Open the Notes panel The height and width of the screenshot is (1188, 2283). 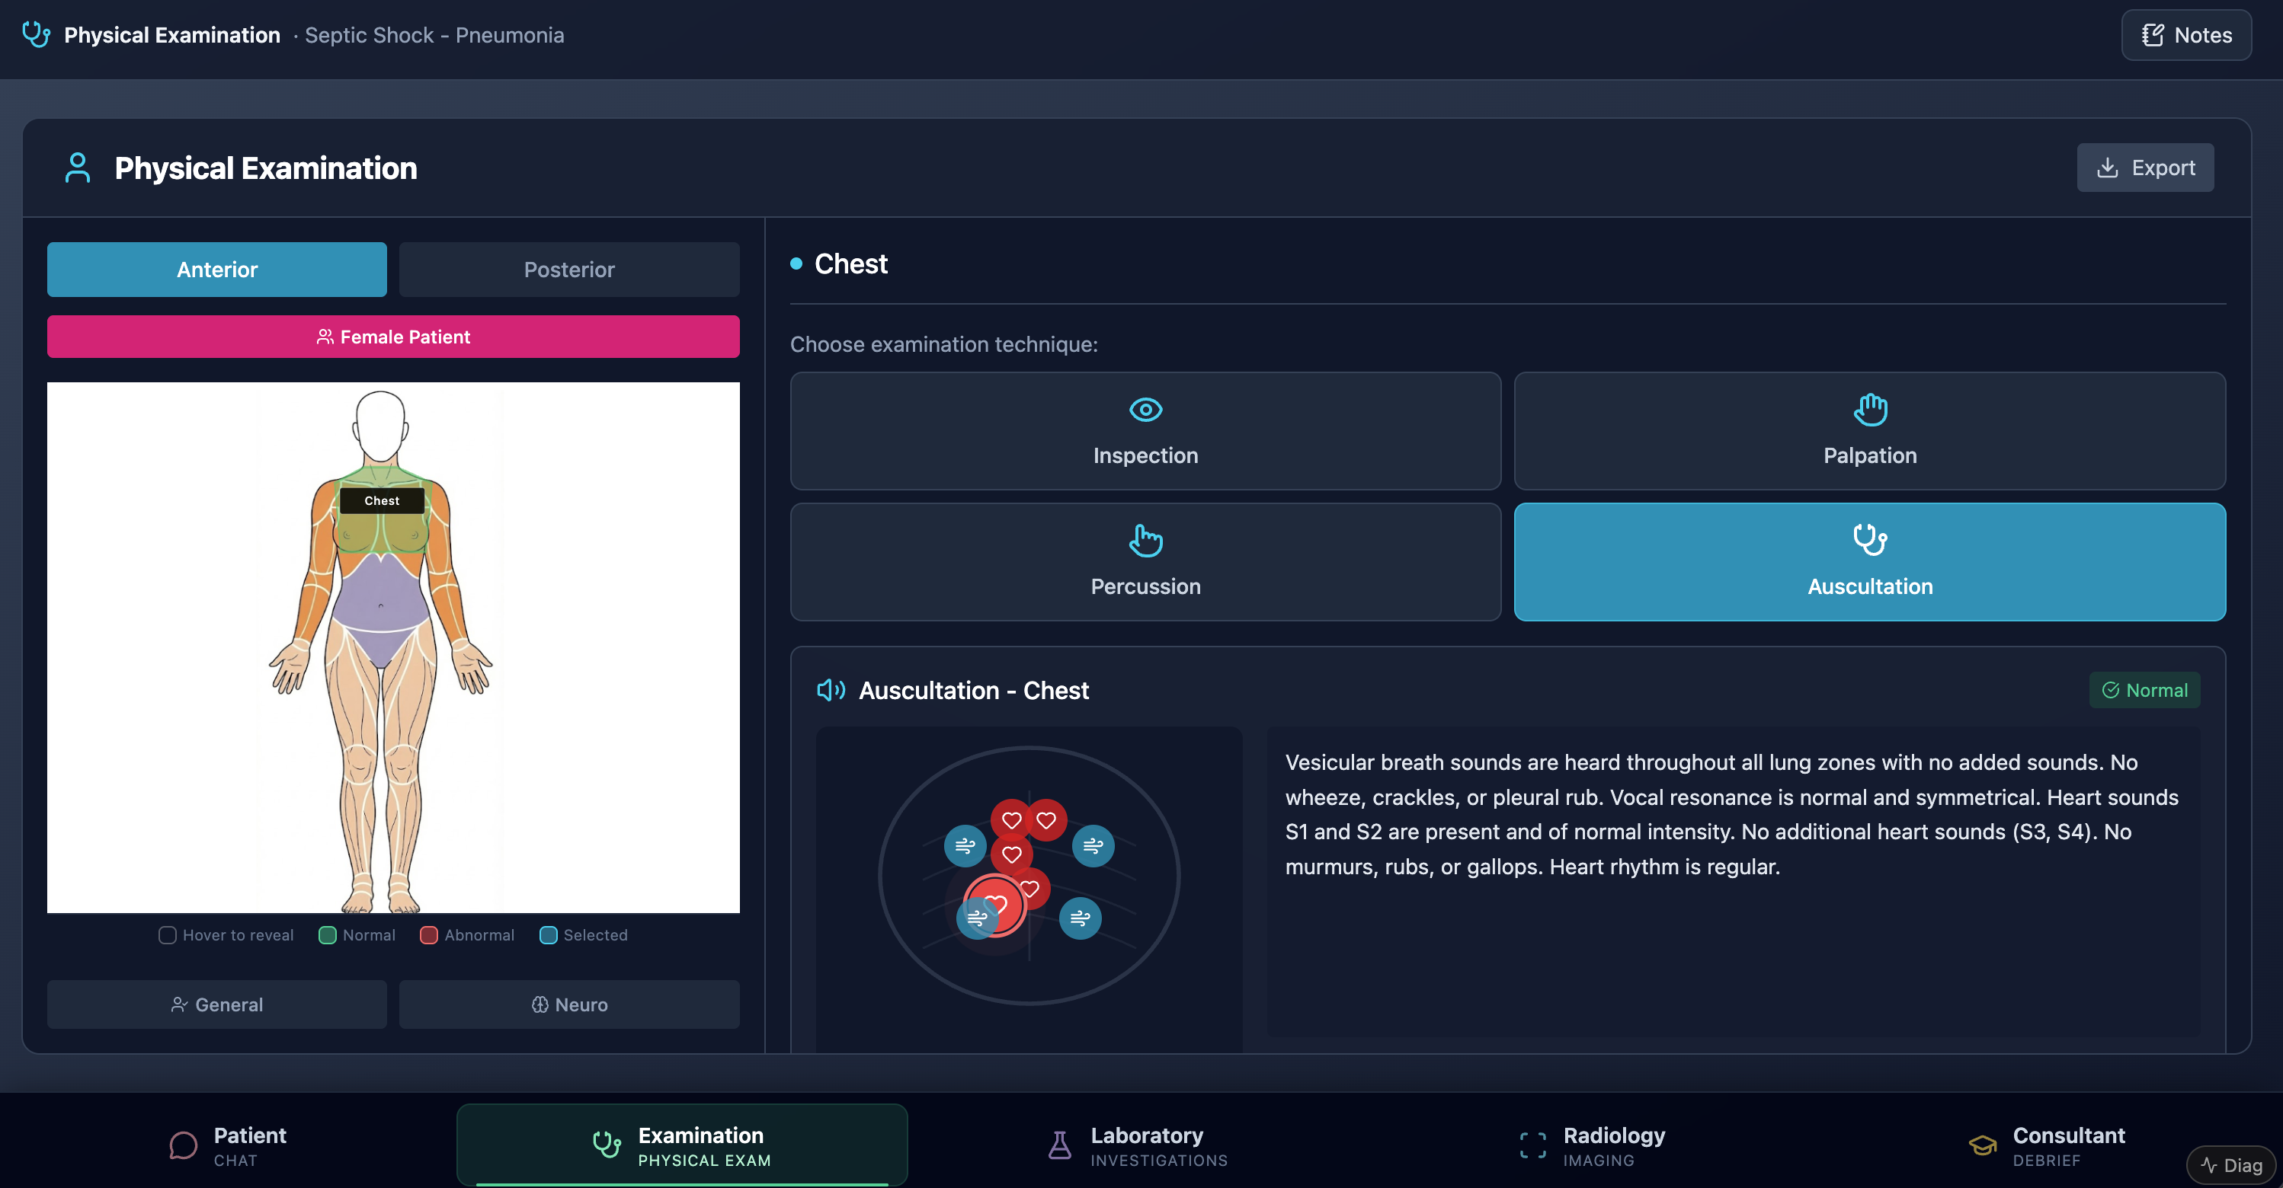pos(2185,36)
